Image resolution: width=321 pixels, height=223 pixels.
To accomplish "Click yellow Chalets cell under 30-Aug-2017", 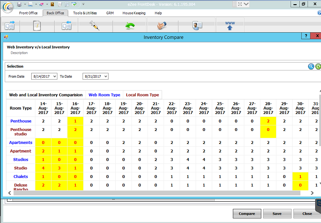I will 300,177.
